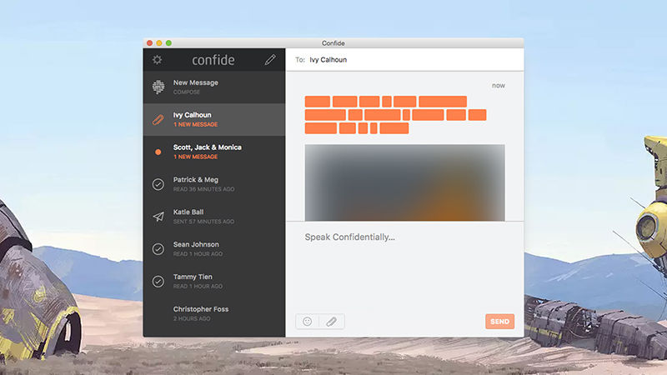Compose a message with the pencil icon
The width and height of the screenshot is (667, 375).
[270, 59]
